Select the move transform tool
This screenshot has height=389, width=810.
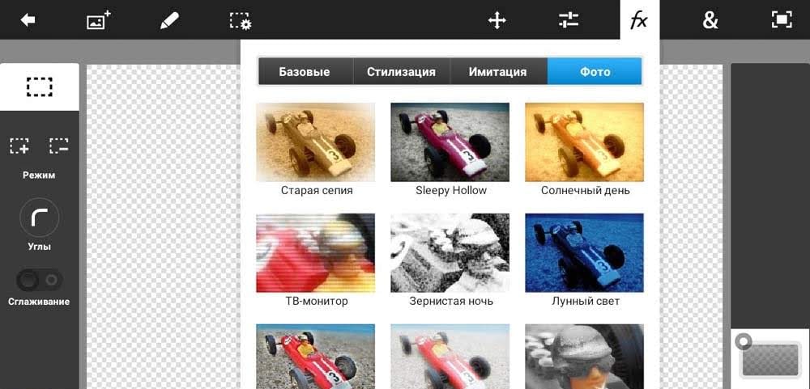(497, 21)
